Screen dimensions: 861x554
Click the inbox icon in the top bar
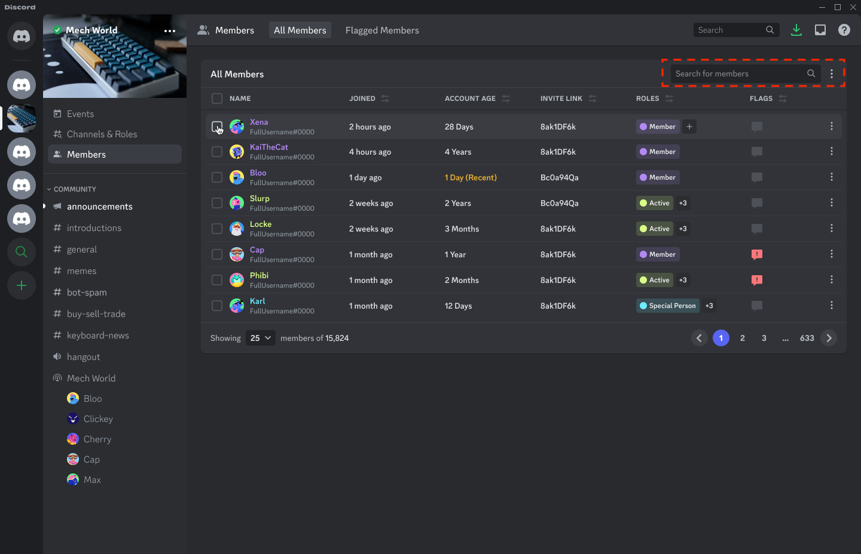(820, 29)
